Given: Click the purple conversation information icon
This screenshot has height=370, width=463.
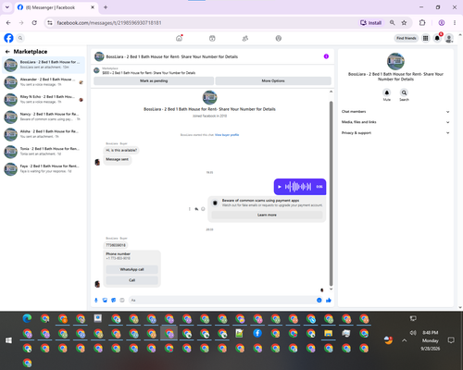Looking at the screenshot, I should tap(326, 56).
